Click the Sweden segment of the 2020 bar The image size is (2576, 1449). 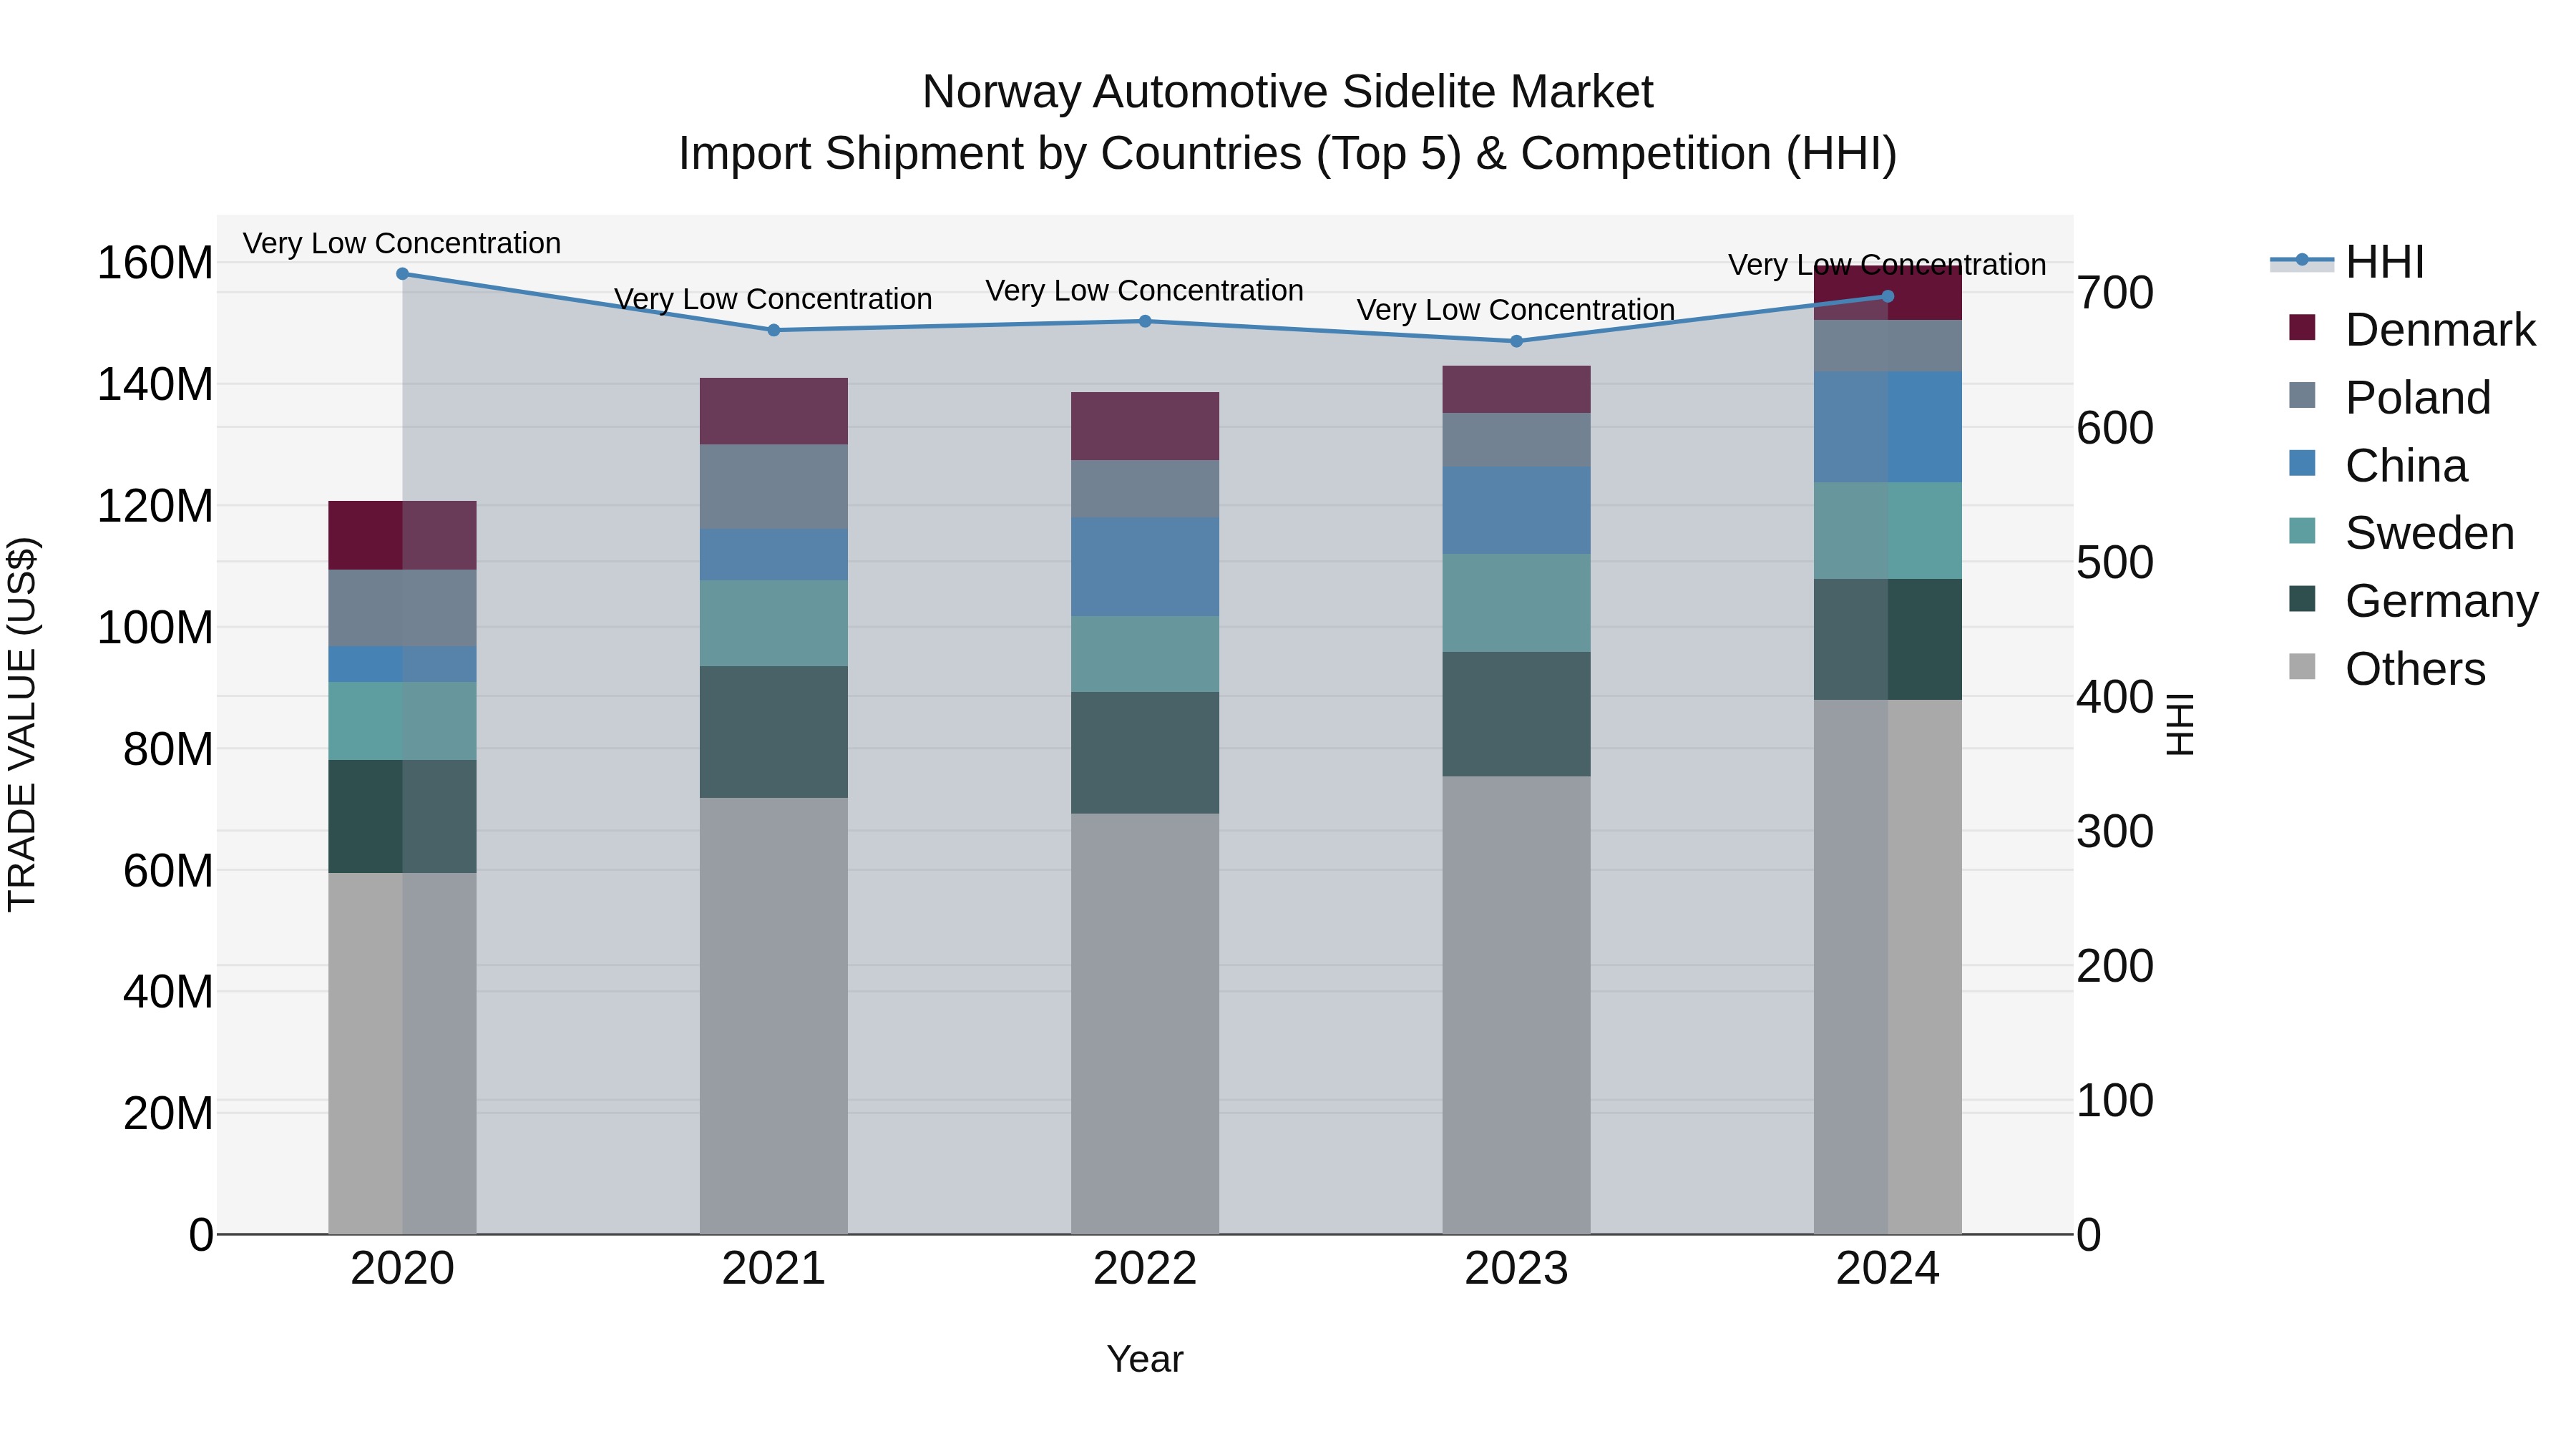403,721
